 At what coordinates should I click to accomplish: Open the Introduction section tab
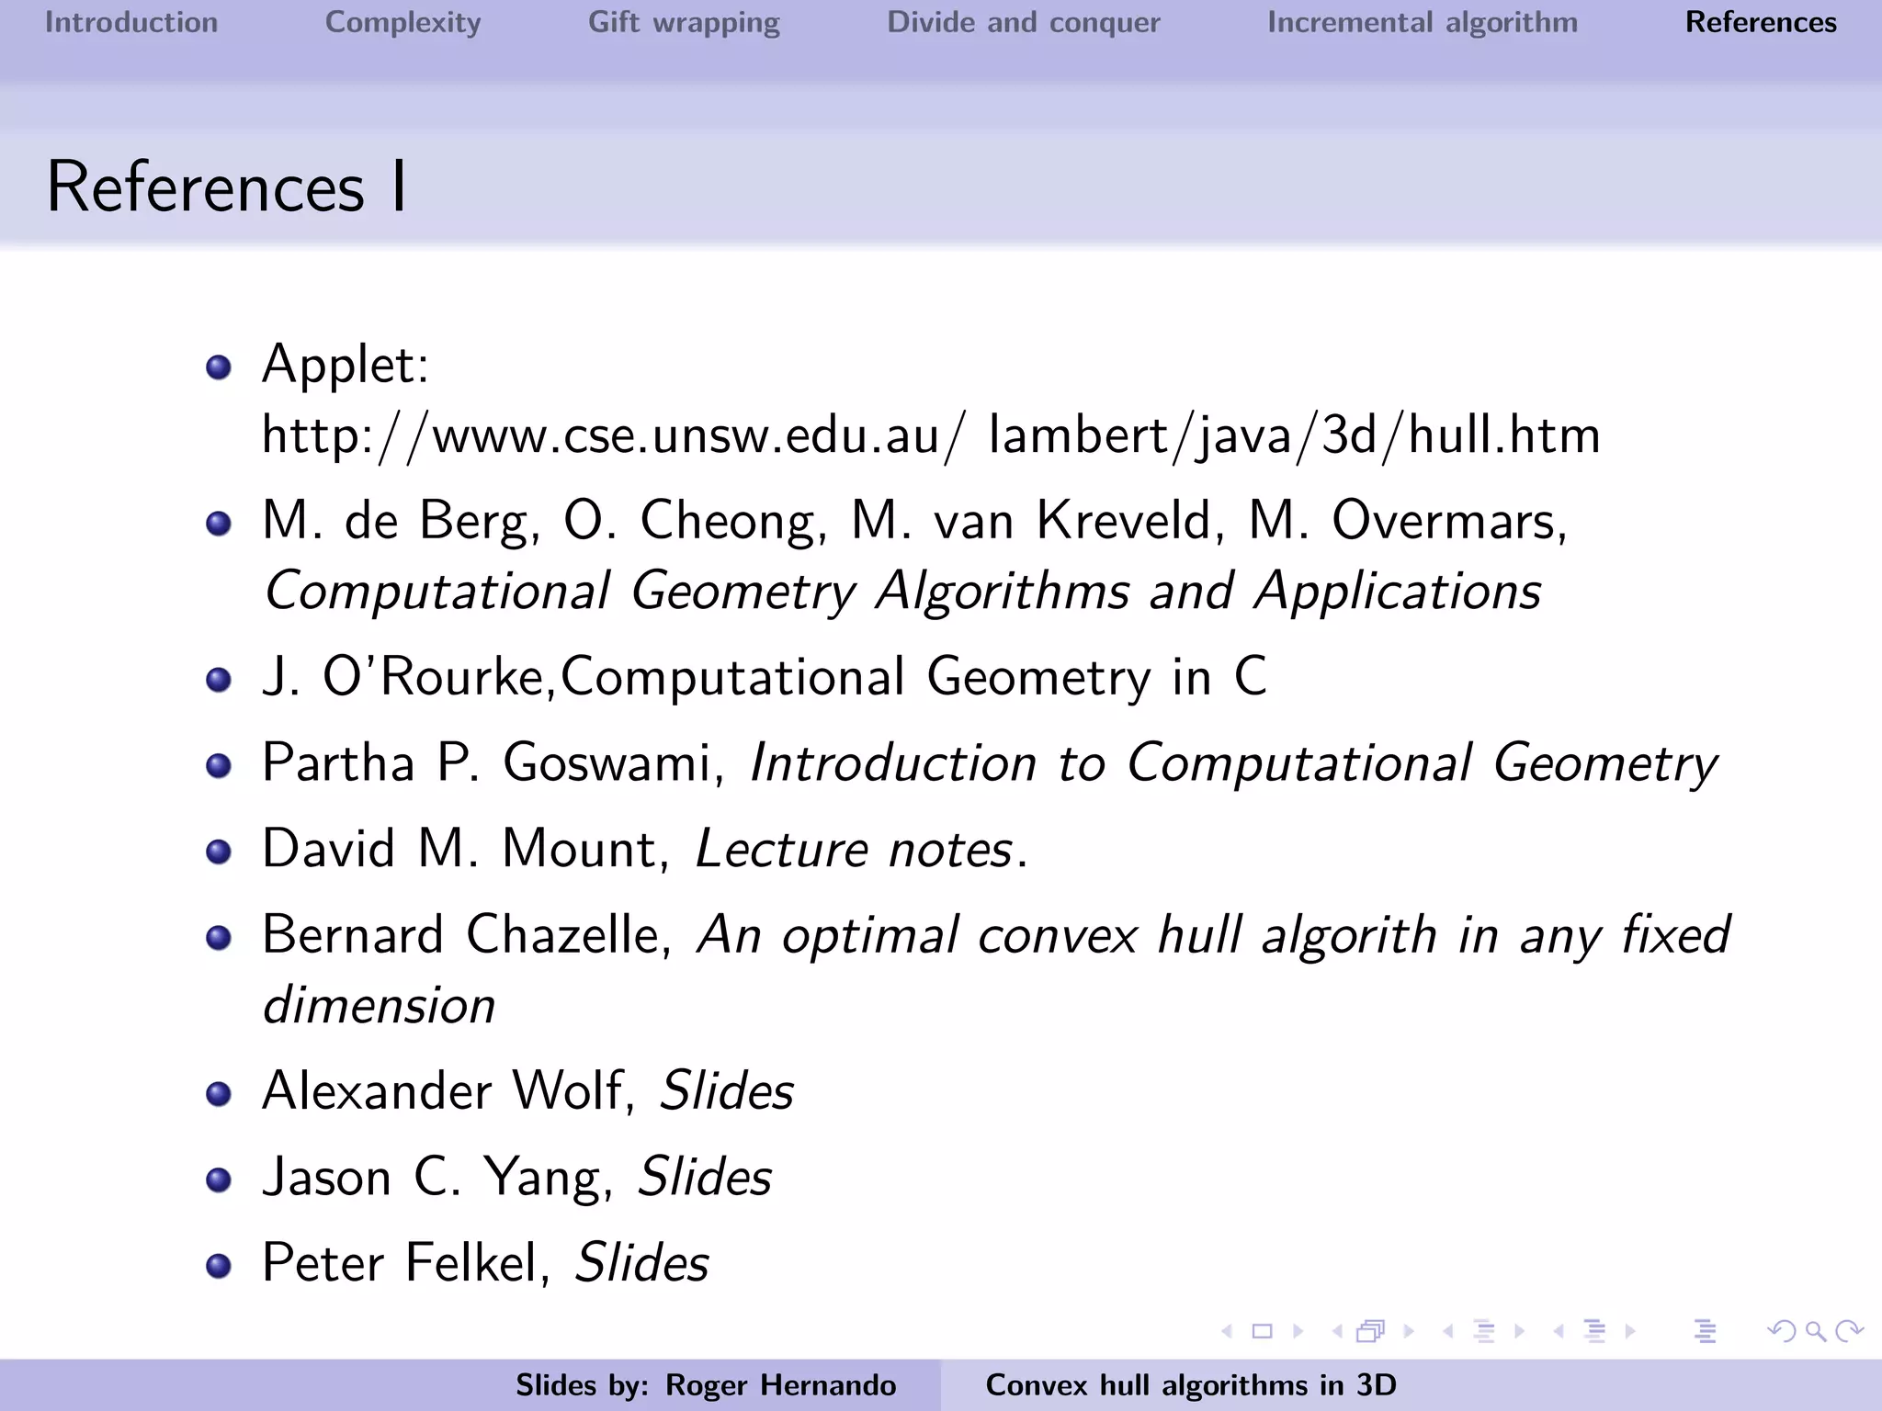click(x=131, y=22)
